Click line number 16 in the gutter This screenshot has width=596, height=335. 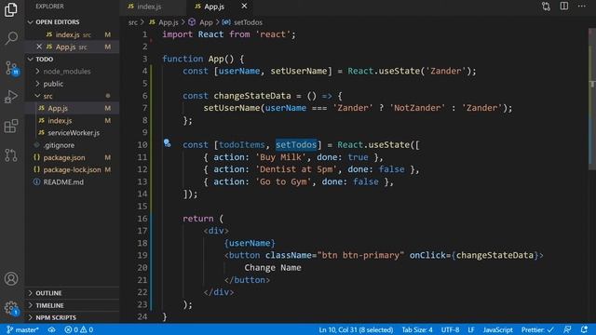[142, 219]
